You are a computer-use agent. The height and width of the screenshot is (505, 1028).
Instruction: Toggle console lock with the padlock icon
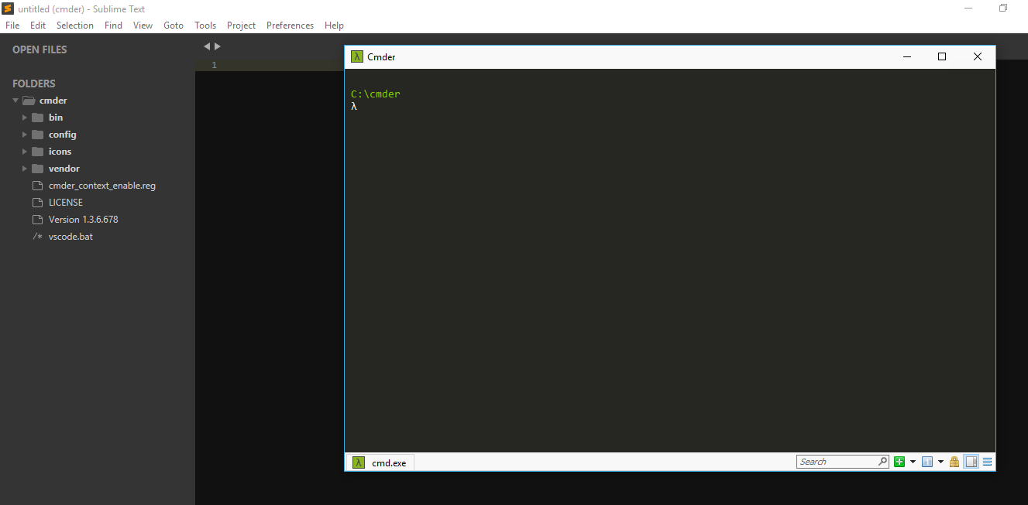pyautogui.click(x=954, y=461)
